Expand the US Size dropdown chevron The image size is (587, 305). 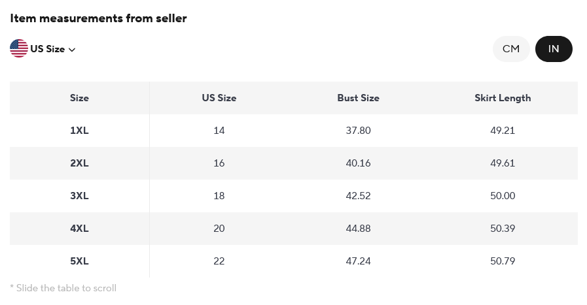point(72,50)
